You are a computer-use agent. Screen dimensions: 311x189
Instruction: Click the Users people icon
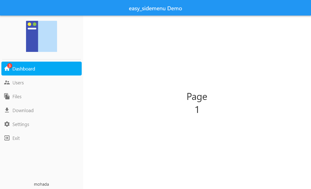tap(7, 82)
